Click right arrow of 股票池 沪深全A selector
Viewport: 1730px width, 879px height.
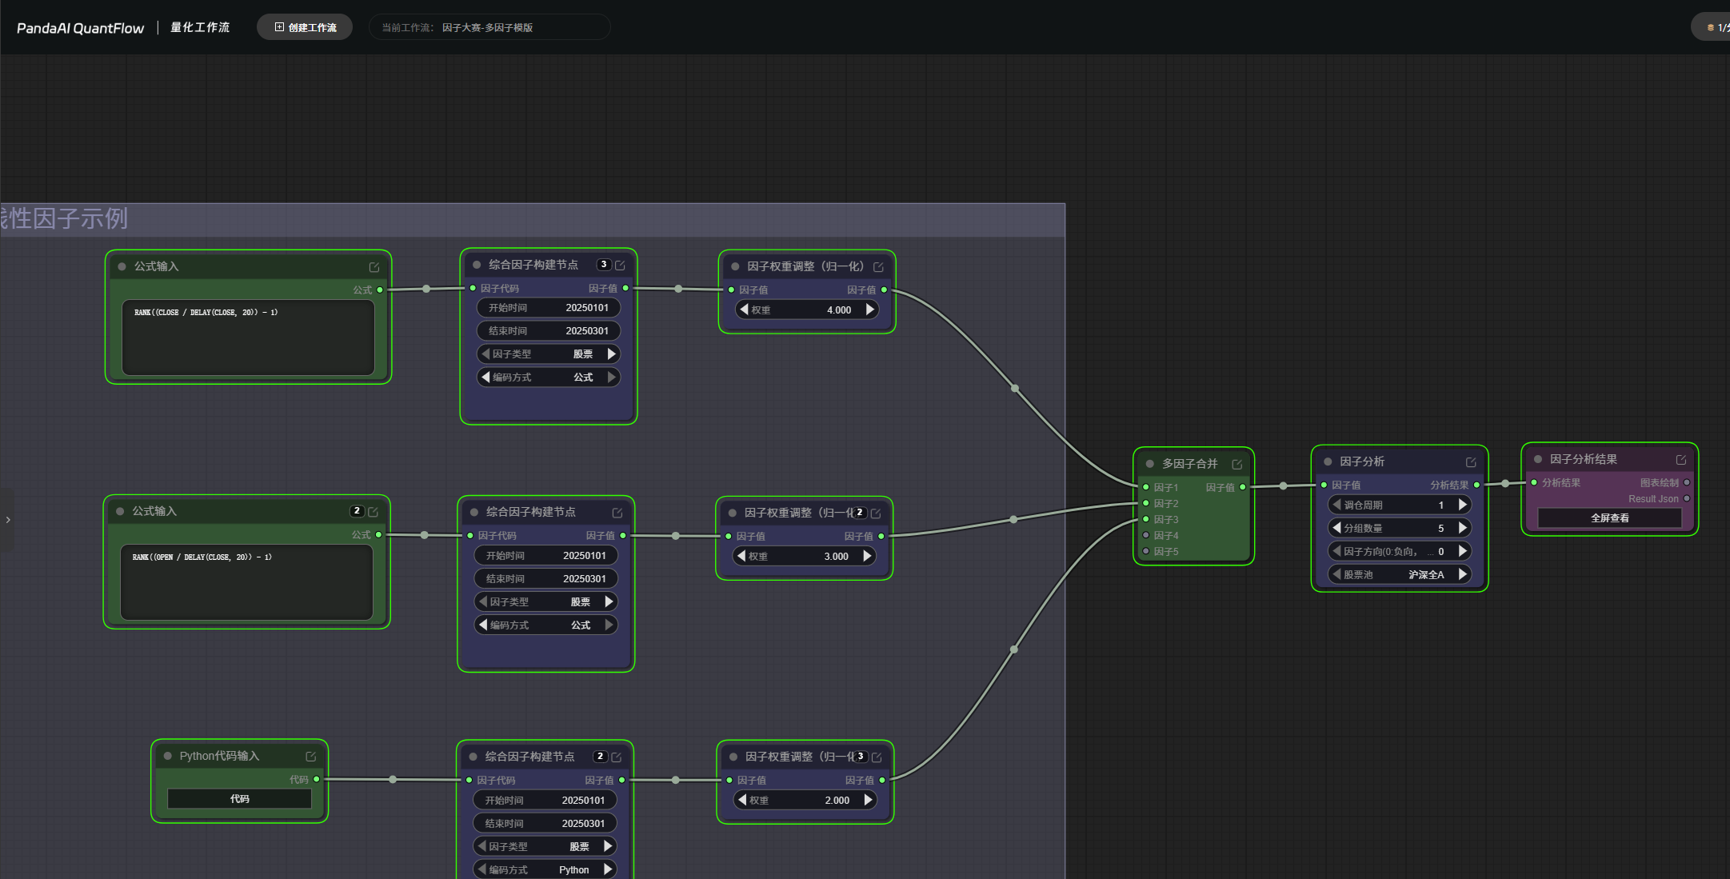1463,574
